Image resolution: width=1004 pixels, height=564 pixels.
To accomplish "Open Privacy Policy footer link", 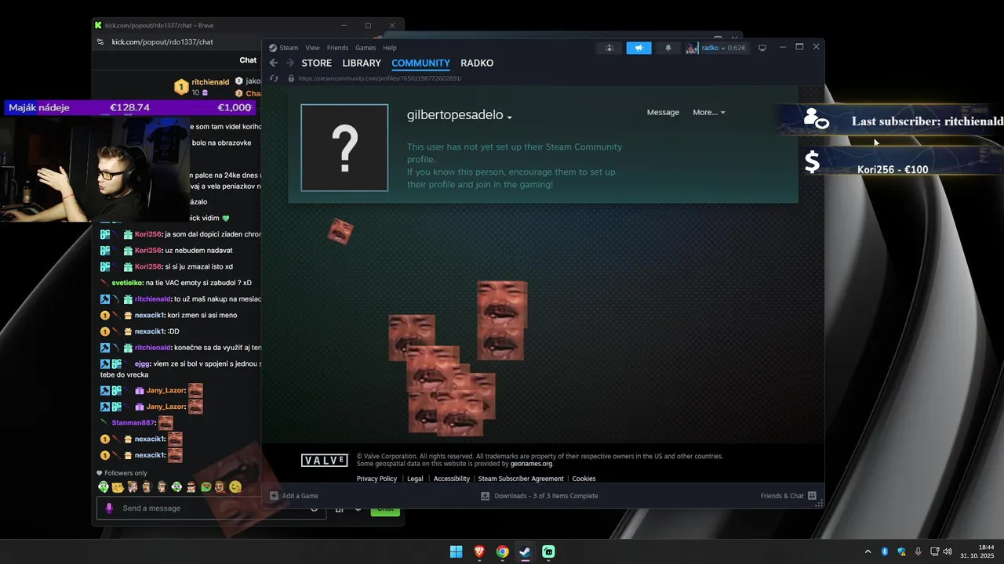I will pos(376,479).
